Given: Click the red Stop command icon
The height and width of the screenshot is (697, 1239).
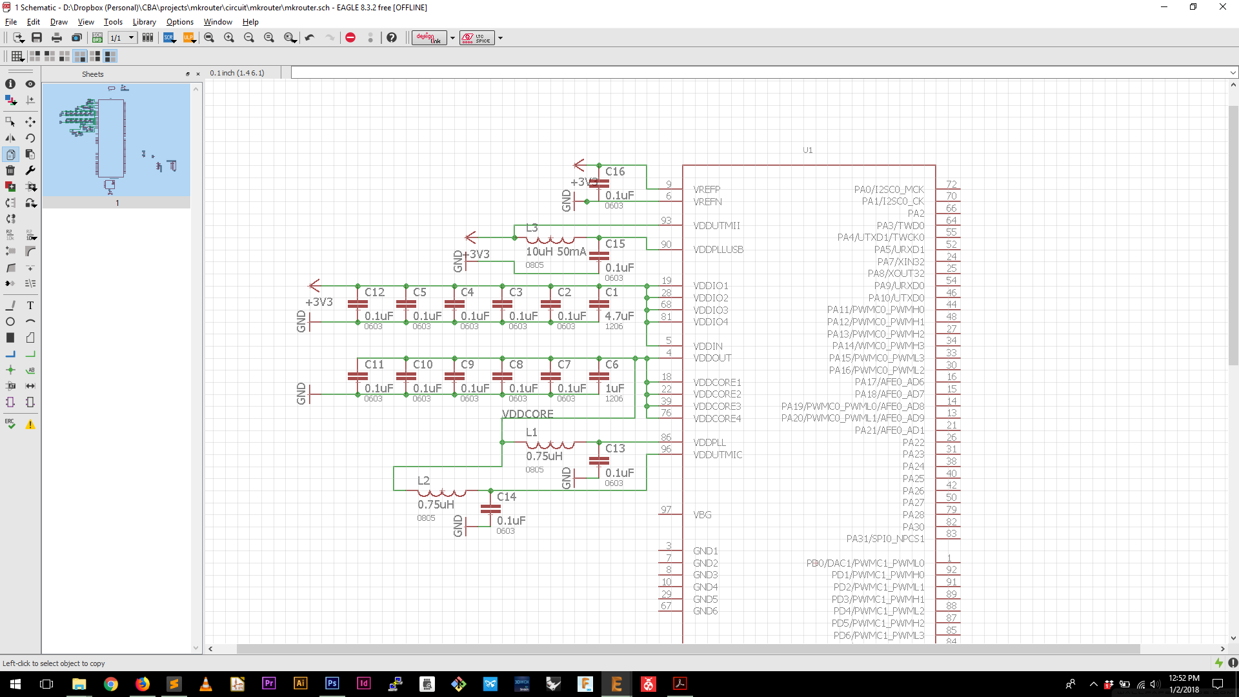Looking at the screenshot, I should tap(350, 38).
